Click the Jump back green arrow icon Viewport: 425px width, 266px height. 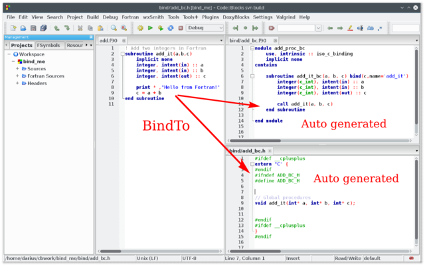(x=235, y=28)
